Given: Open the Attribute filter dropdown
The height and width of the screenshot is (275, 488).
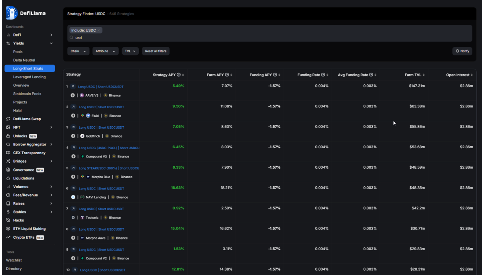Looking at the screenshot, I should coord(105,51).
